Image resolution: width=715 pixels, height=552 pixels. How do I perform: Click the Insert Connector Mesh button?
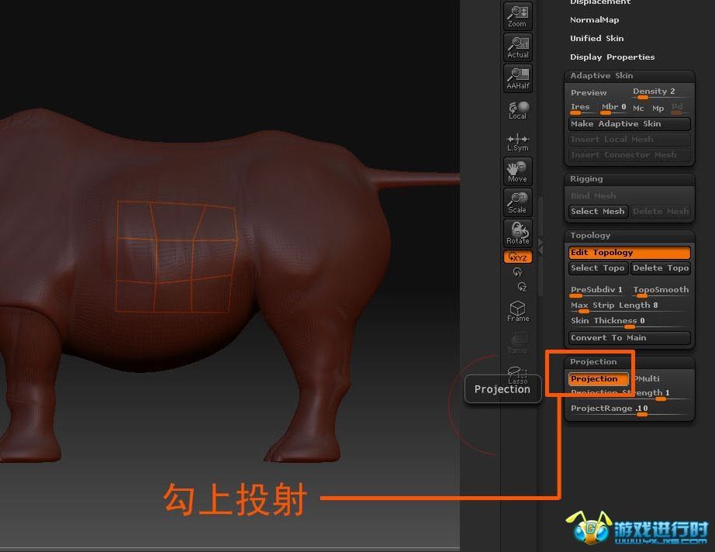tap(629, 154)
